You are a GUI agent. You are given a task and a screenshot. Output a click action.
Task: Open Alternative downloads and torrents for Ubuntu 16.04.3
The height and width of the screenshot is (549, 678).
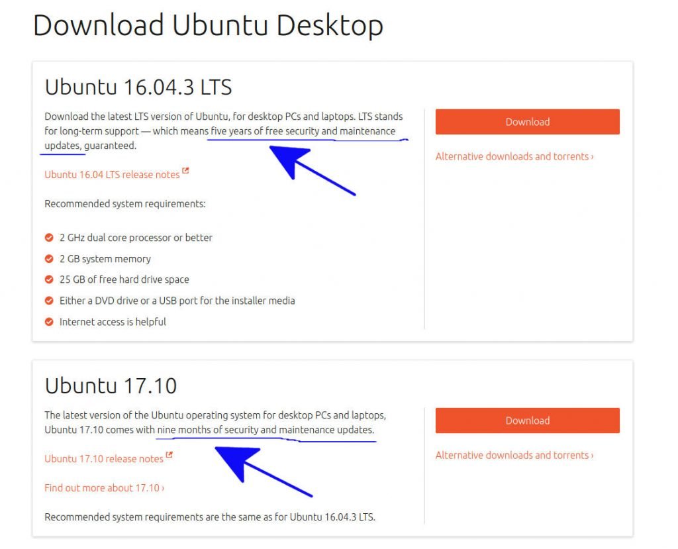coord(514,157)
